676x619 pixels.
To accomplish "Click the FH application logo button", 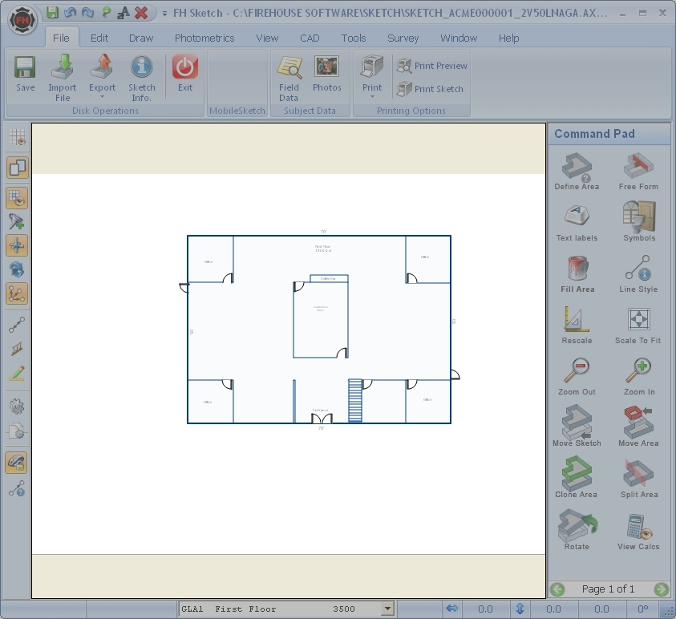I will click(x=22, y=20).
